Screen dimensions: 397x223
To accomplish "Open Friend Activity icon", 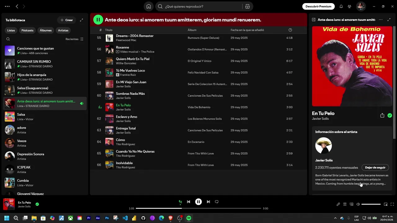I will 350,7.
